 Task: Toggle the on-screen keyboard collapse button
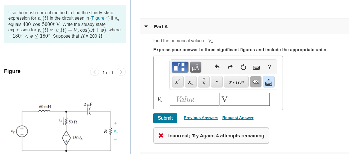[x=269, y=82]
